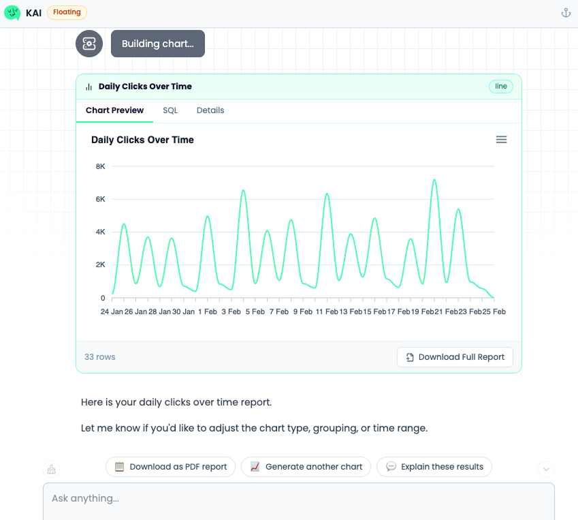Click the speech bubble icon on Explain these results
The height and width of the screenshot is (520, 578).
click(x=391, y=467)
